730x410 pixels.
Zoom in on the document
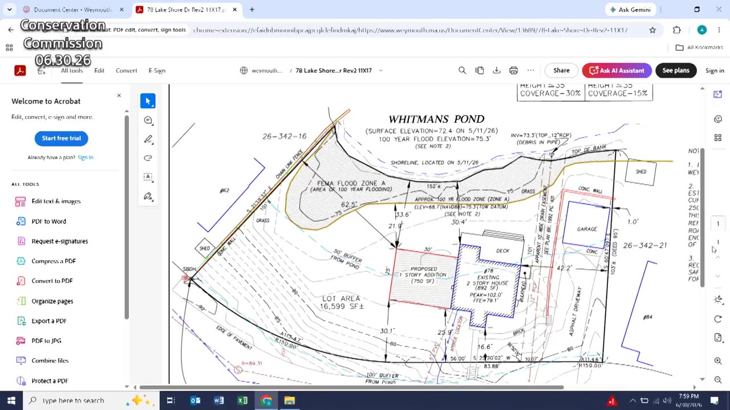pyautogui.click(x=718, y=361)
